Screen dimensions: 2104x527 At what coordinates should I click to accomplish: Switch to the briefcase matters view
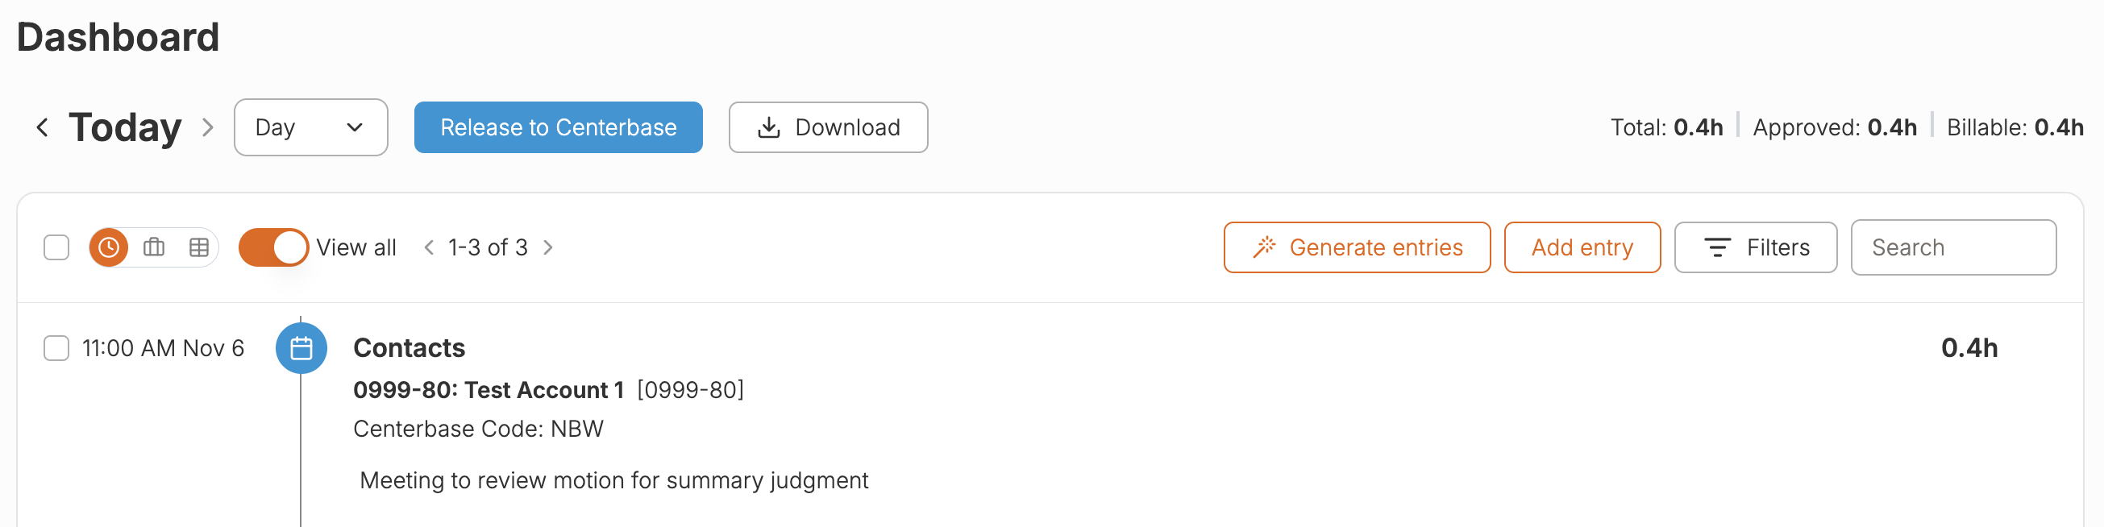[153, 247]
